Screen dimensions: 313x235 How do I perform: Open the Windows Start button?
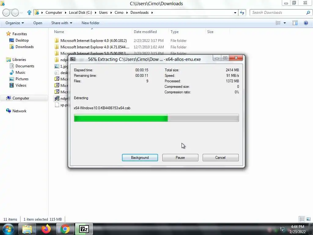[x=8, y=229]
